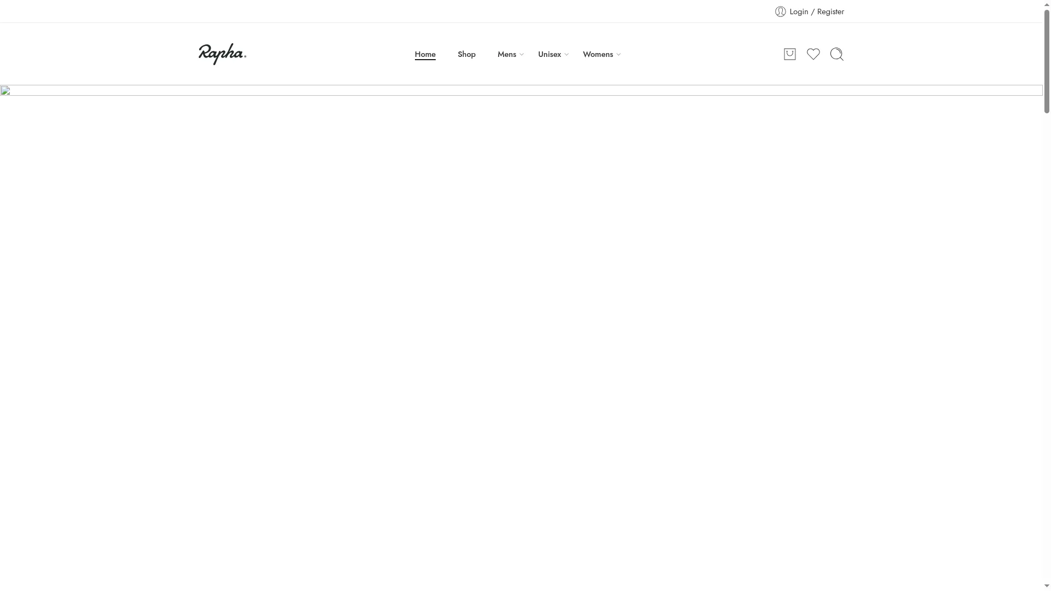1051x591 pixels.
Task: Open the wishlist heart icon
Action: [x=813, y=54]
